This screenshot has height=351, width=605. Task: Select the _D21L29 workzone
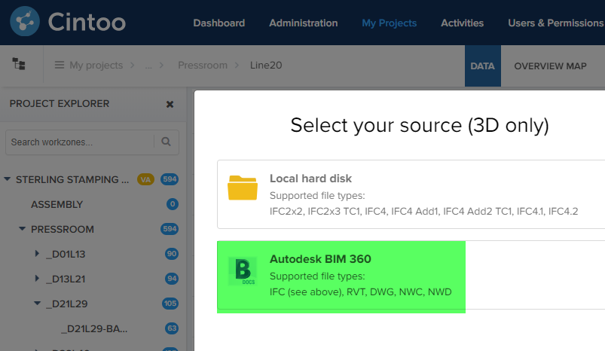[x=67, y=304]
